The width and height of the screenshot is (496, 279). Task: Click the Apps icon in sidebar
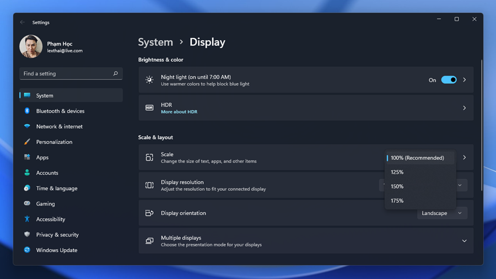coord(27,157)
